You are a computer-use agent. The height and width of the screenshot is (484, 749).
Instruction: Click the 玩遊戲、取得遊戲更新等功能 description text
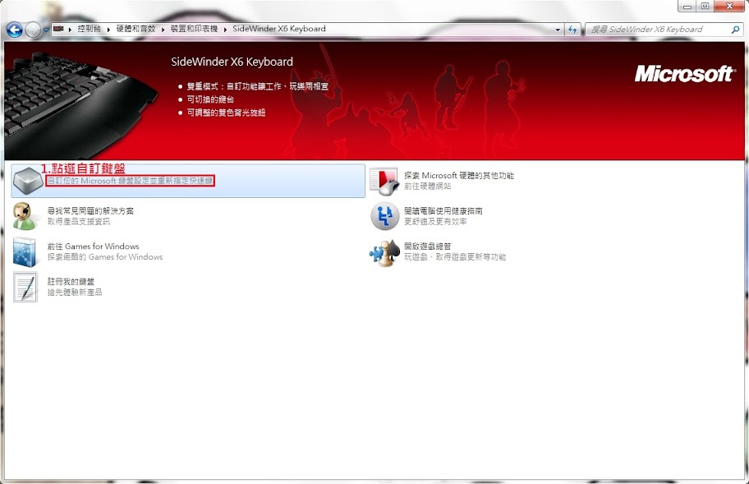click(455, 256)
